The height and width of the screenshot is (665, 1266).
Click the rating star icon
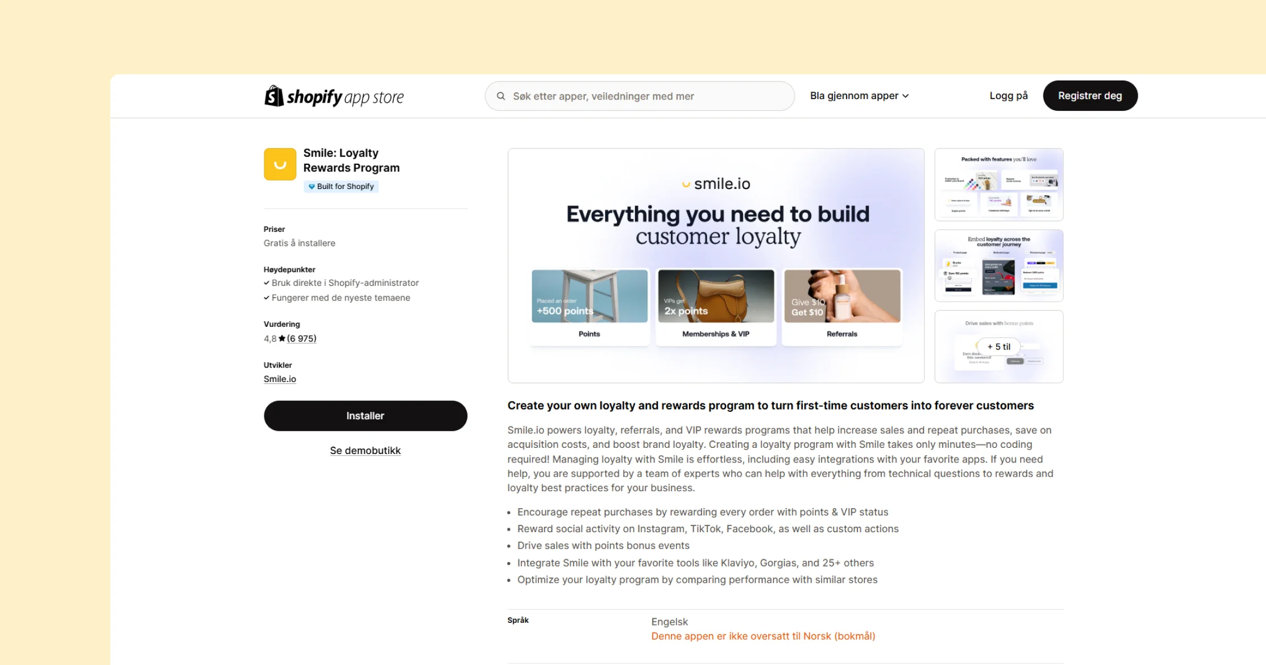tap(282, 338)
